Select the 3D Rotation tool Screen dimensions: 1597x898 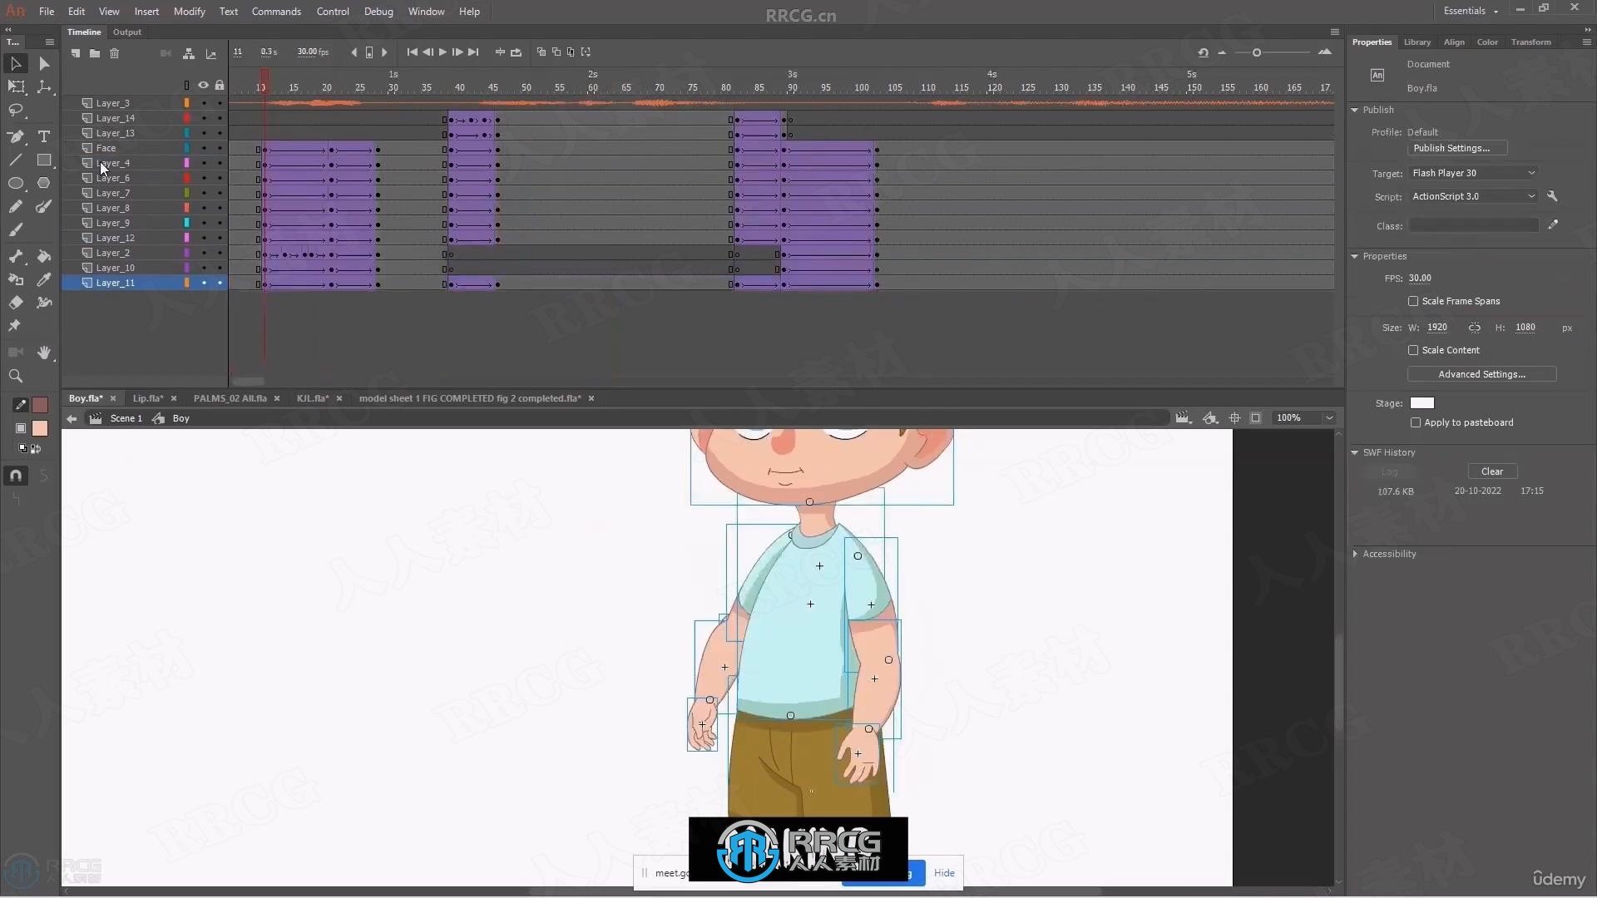point(44,86)
